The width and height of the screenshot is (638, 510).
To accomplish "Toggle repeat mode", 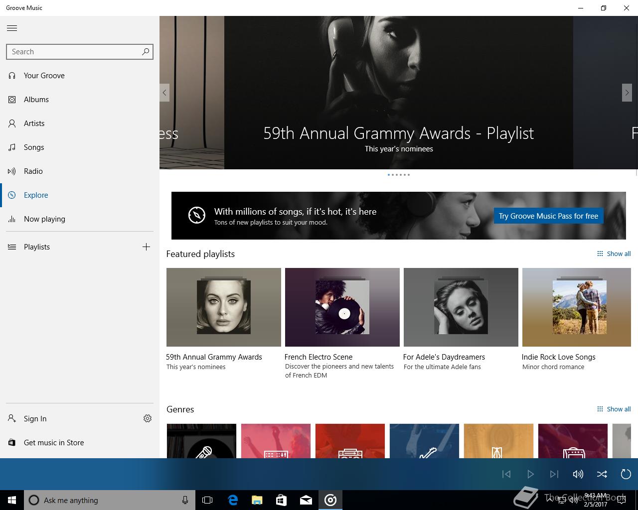I will 626,474.
